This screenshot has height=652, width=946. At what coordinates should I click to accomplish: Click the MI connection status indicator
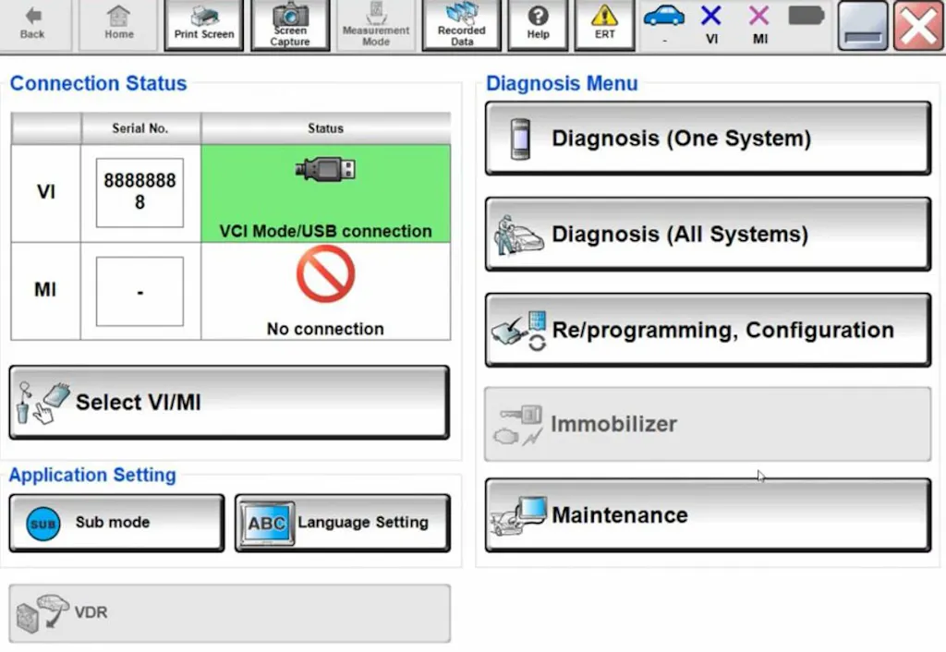pos(759,24)
